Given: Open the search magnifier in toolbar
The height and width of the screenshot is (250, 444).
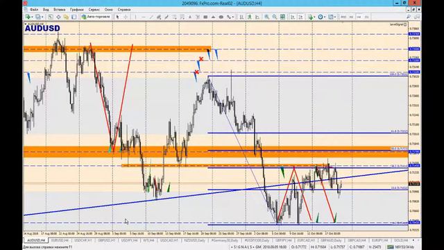Looking at the screenshot, I should [x=409, y=17].
